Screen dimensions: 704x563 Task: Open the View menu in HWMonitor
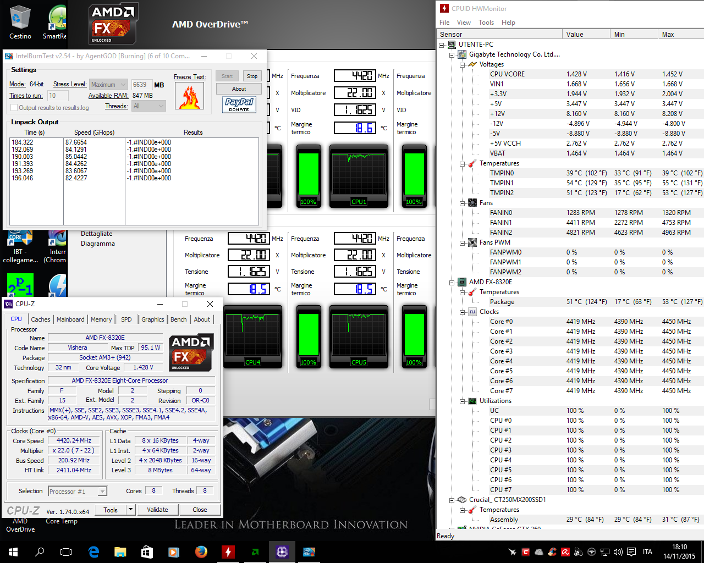[x=464, y=23]
